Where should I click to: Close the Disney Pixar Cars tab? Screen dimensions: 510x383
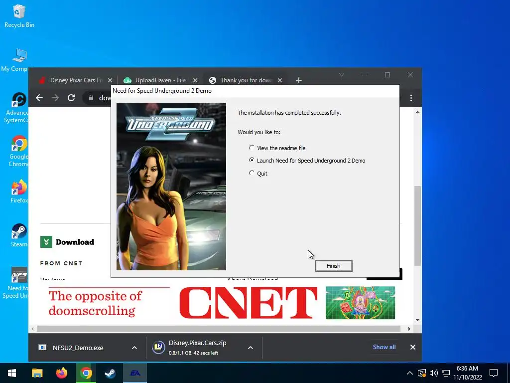click(110, 80)
